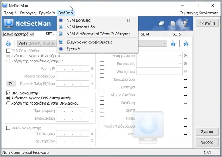Select the SET5 tab
This screenshot has height=157, width=222.
click(177, 34)
